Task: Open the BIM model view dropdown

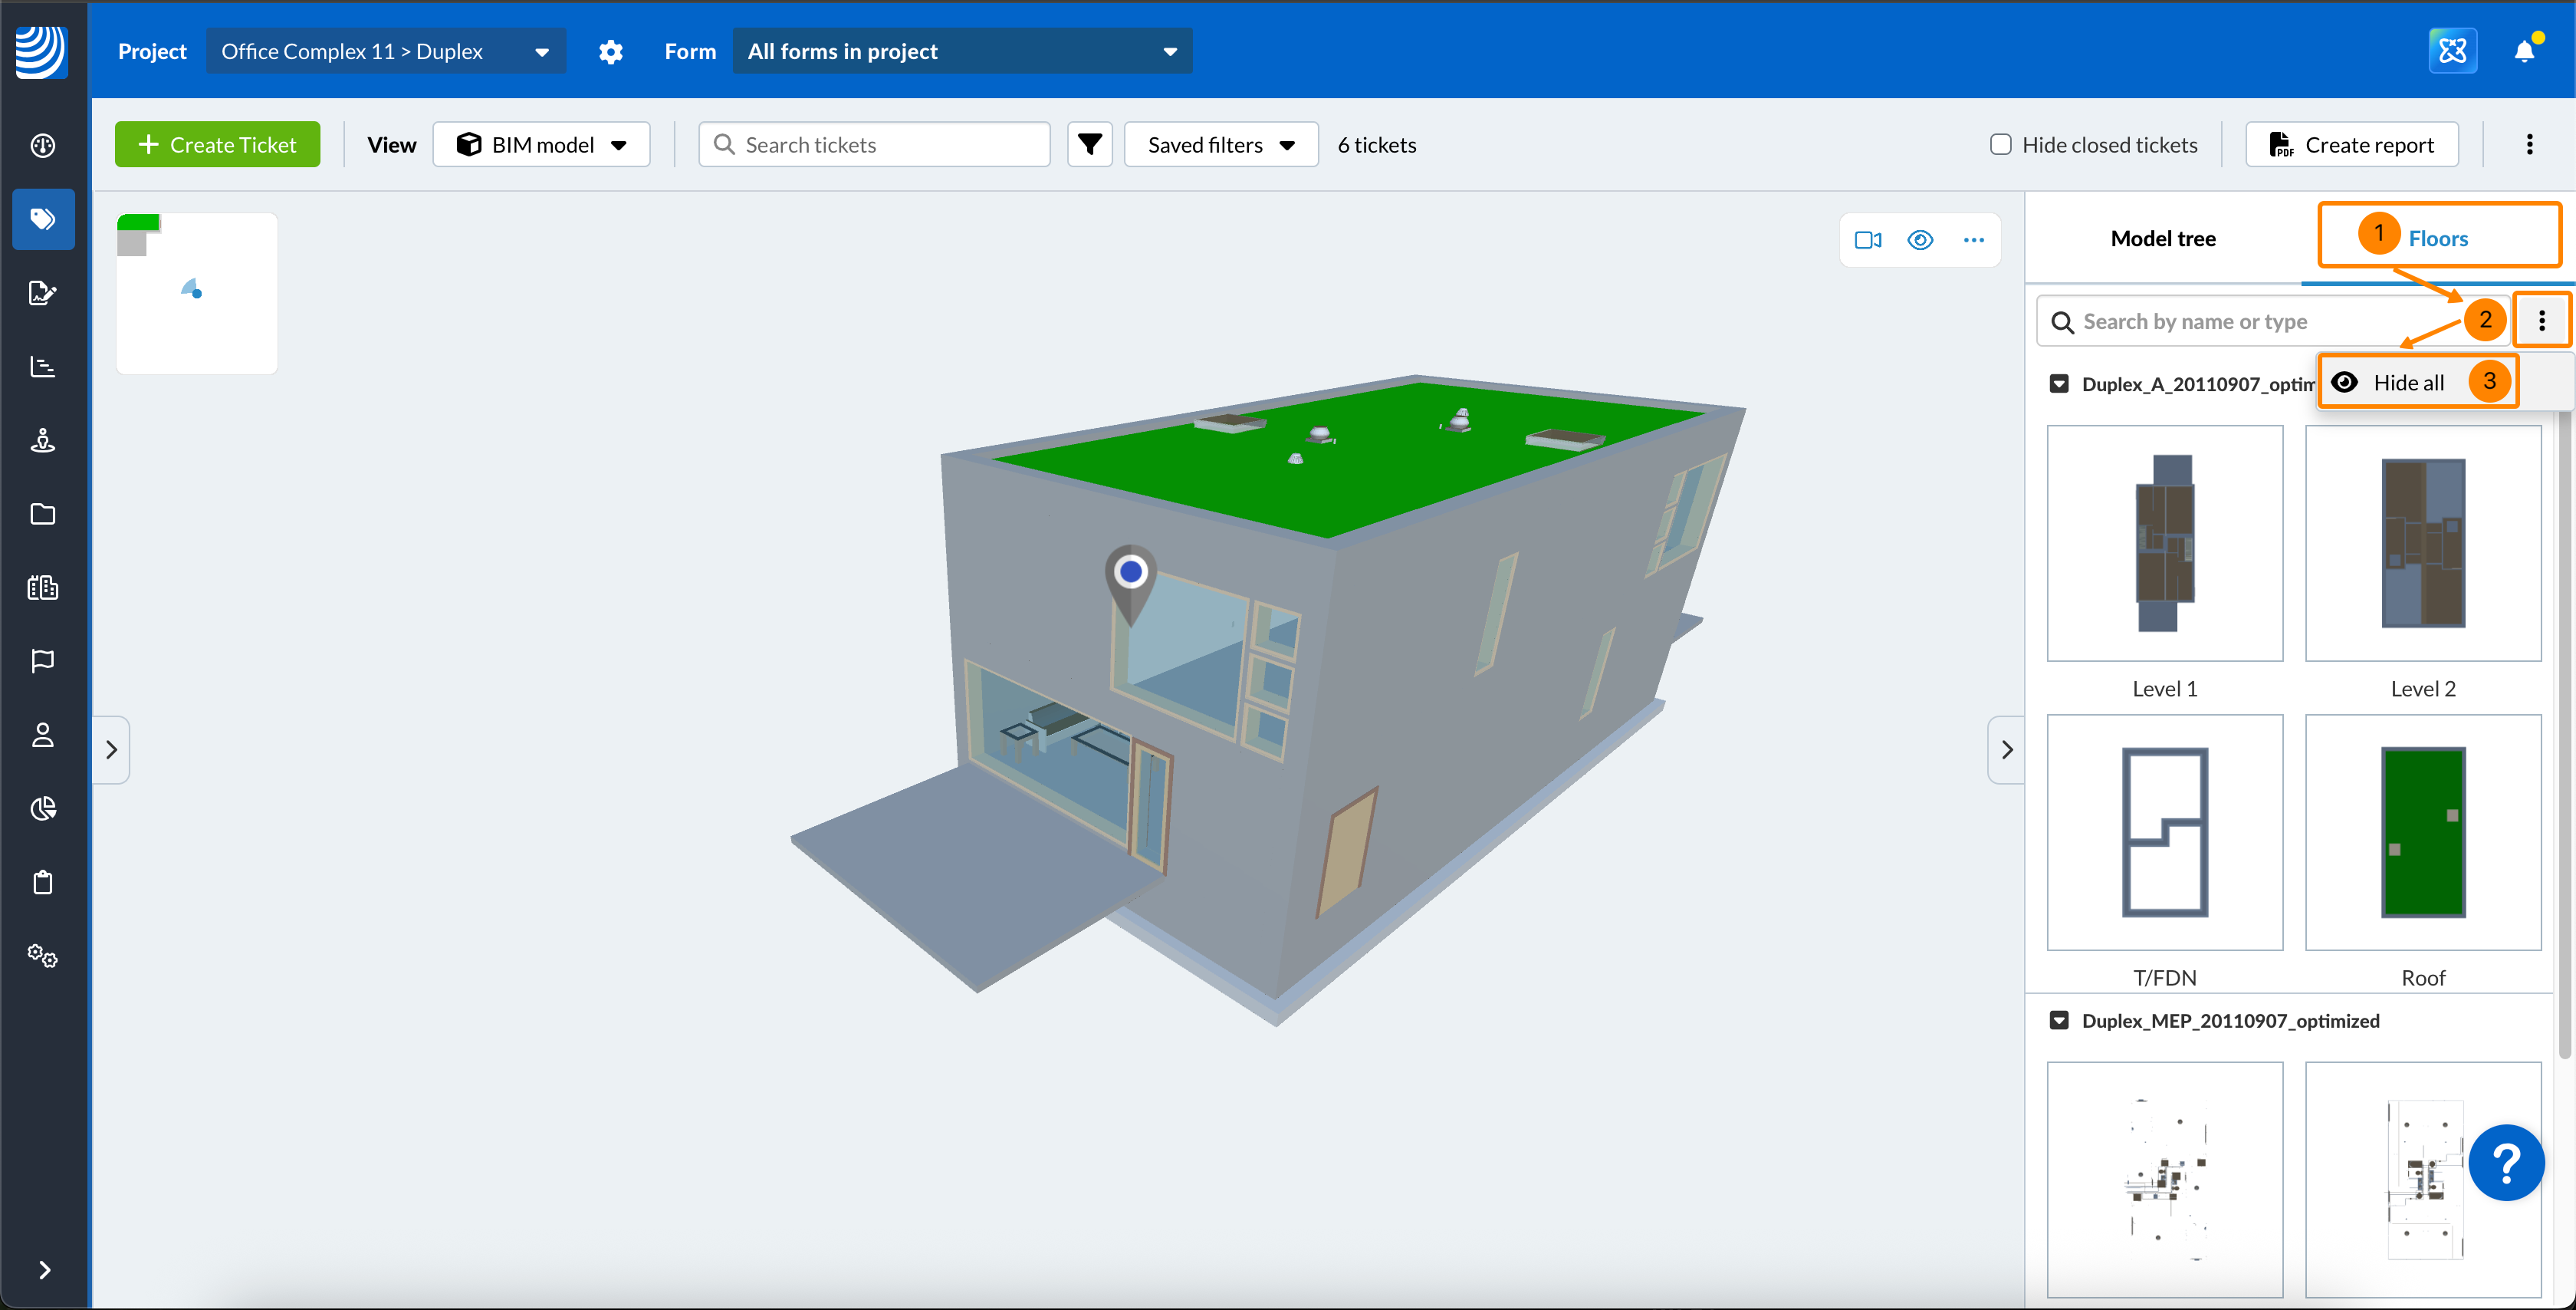Action: (x=541, y=145)
